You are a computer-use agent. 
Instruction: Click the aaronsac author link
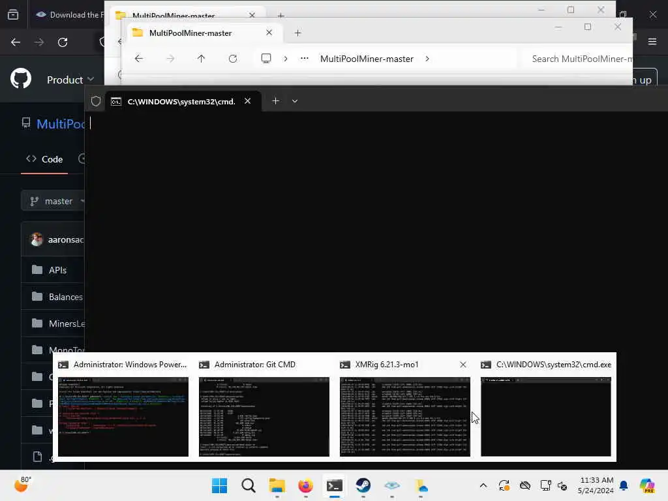click(x=66, y=240)
